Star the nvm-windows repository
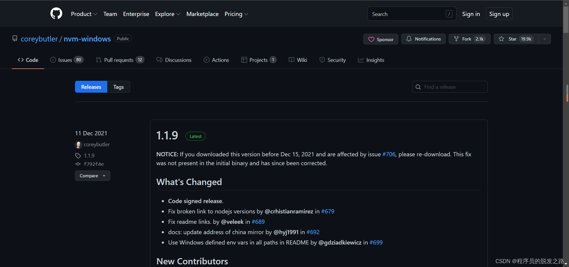The width and height of the screenshot is (569, 267). [516, 39]
